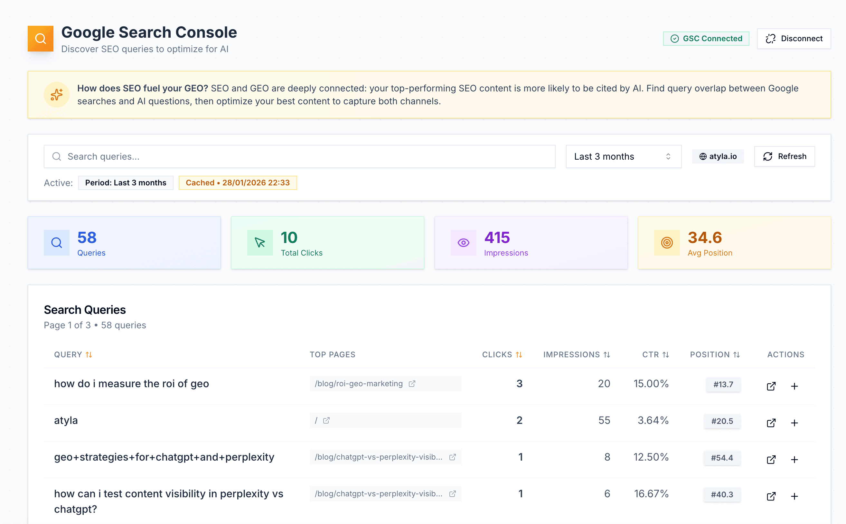
Task: Open the Last 3 months period dropdown
Action: pyautogui.click(x=623, y=157)
